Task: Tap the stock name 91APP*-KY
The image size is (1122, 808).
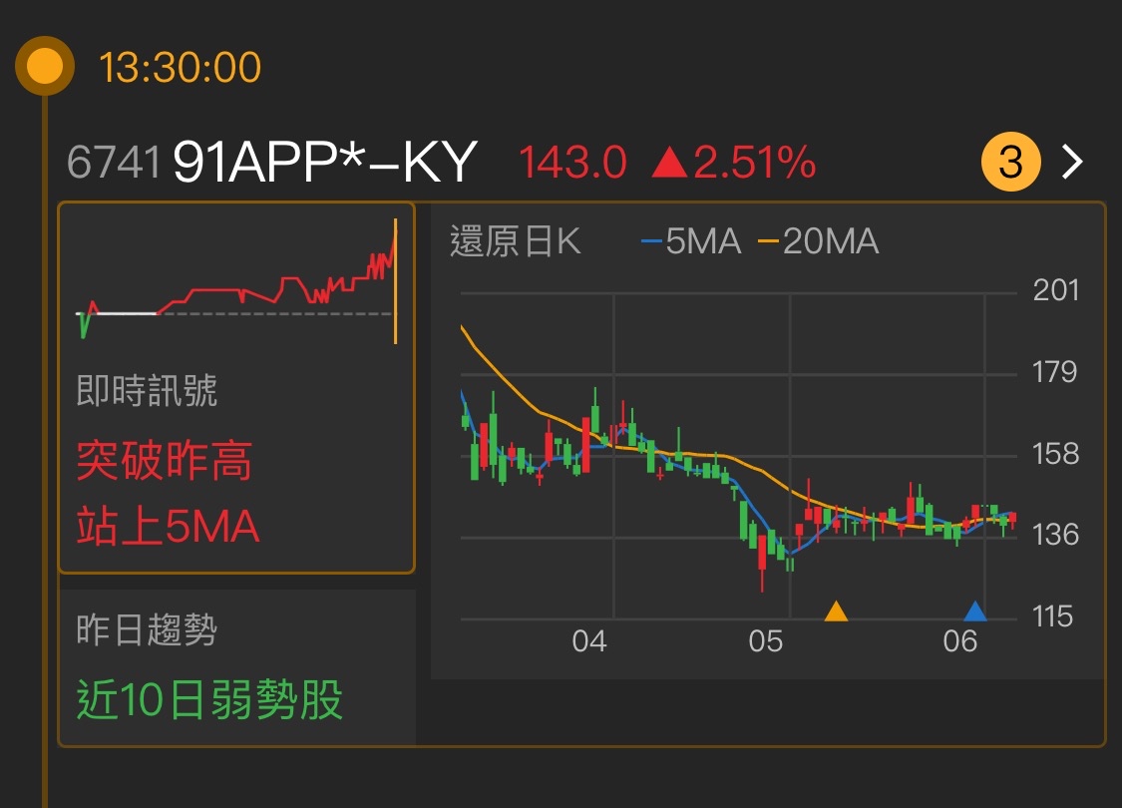Action: click(x=324, y=160)
